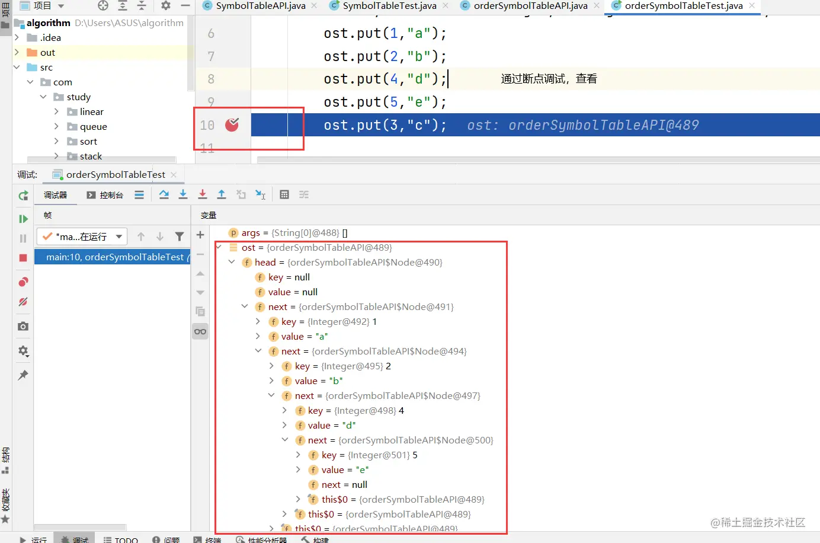
Task: Pin the debug tab with the pin icon
Action: pyautogui.click(x=23, y=375)
